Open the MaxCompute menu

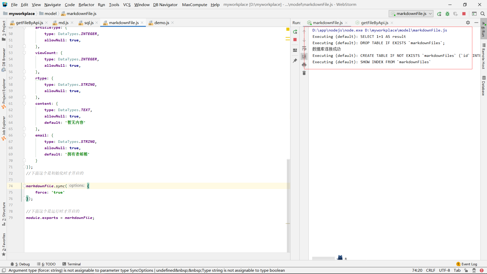coord(195,5)
